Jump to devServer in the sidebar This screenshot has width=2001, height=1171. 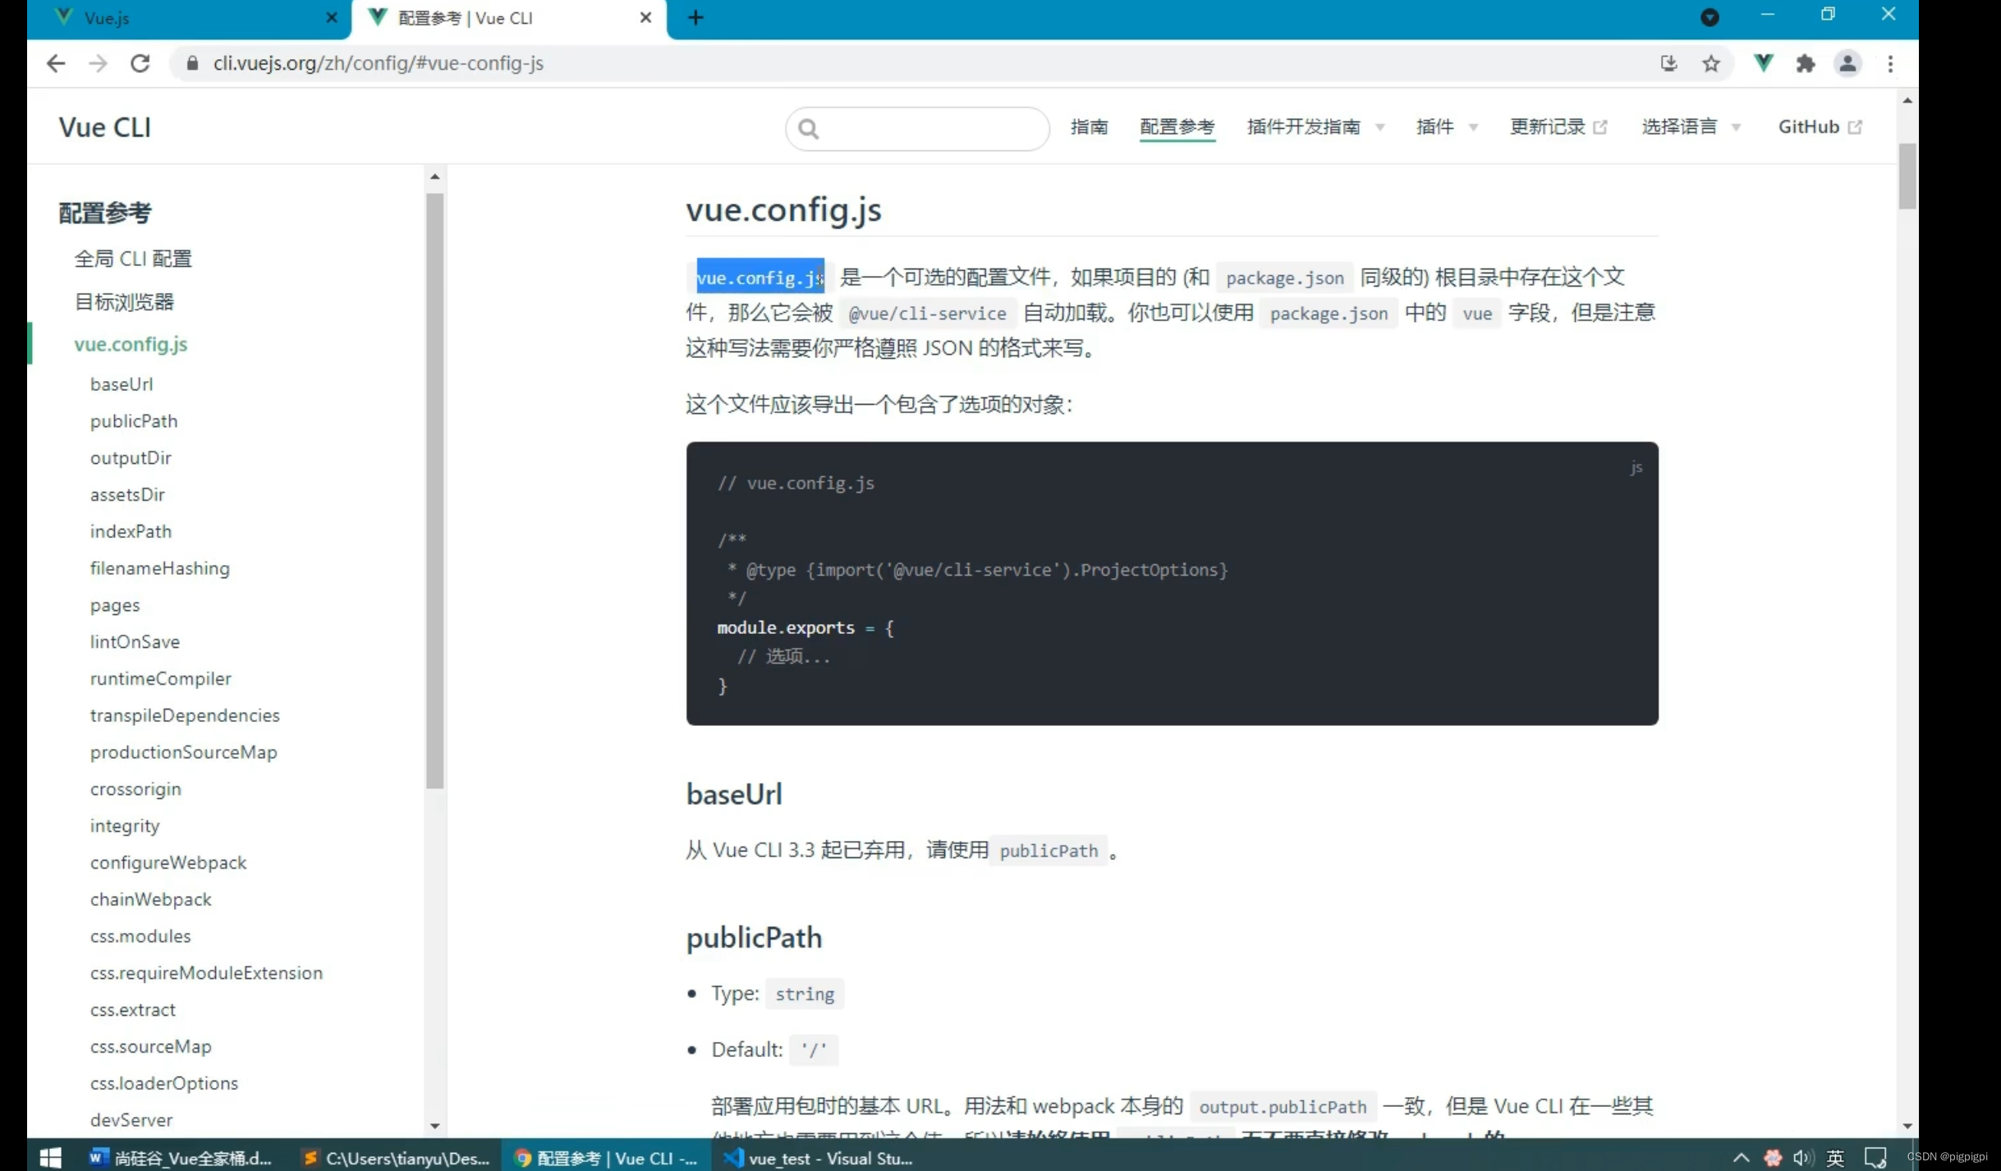131,1120
